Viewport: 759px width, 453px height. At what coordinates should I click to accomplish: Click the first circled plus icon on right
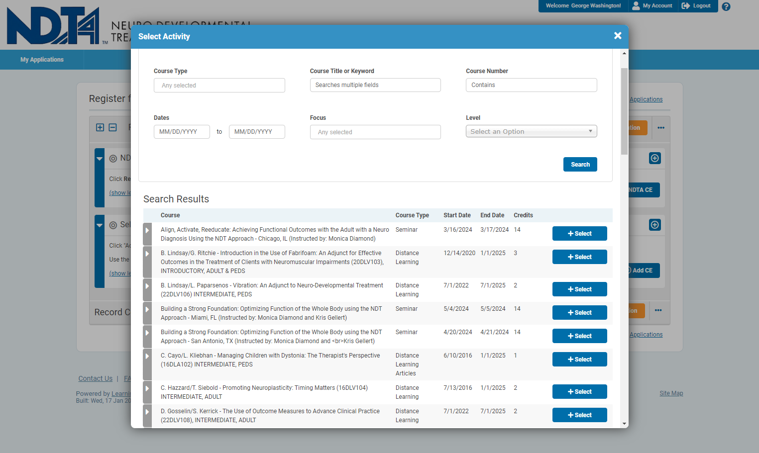click(x=655, y=158)
